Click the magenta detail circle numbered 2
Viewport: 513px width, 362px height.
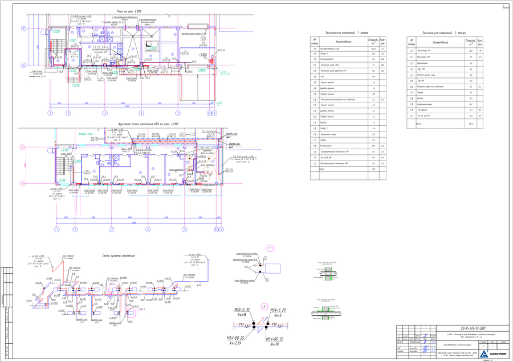(264, 306)
